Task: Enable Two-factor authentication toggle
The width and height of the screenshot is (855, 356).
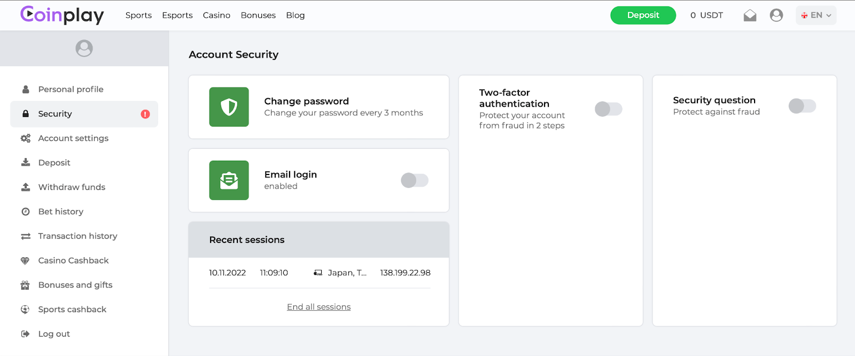Action: click(609, 109)
